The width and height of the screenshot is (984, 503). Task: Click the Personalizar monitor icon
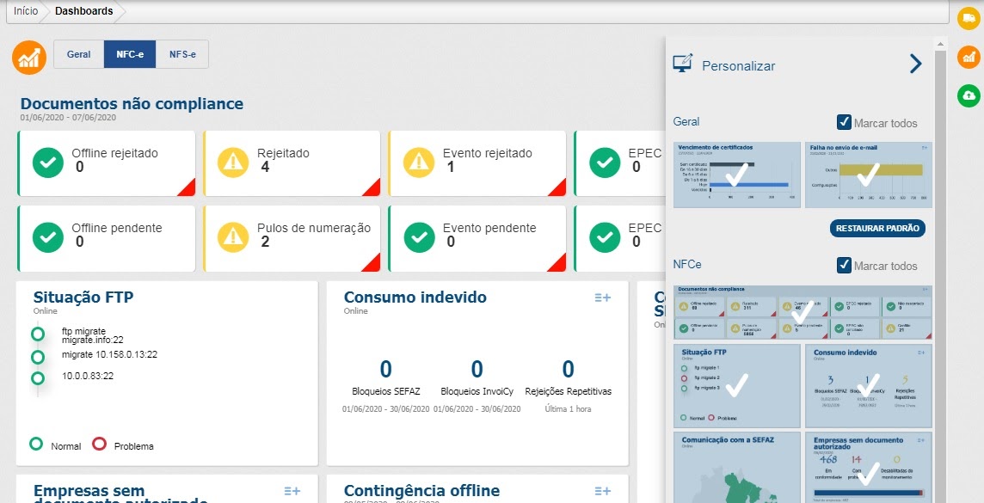pyautogui.click(x=683, y=64)
